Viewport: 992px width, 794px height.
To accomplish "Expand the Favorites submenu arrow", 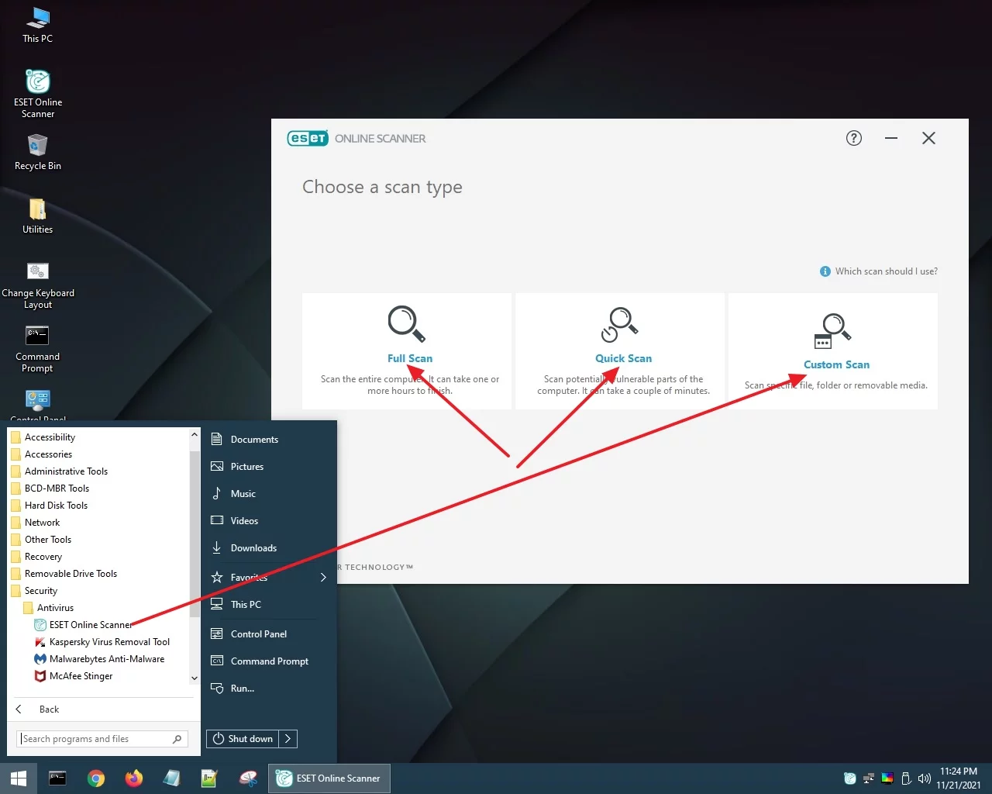I will (323, 577).
